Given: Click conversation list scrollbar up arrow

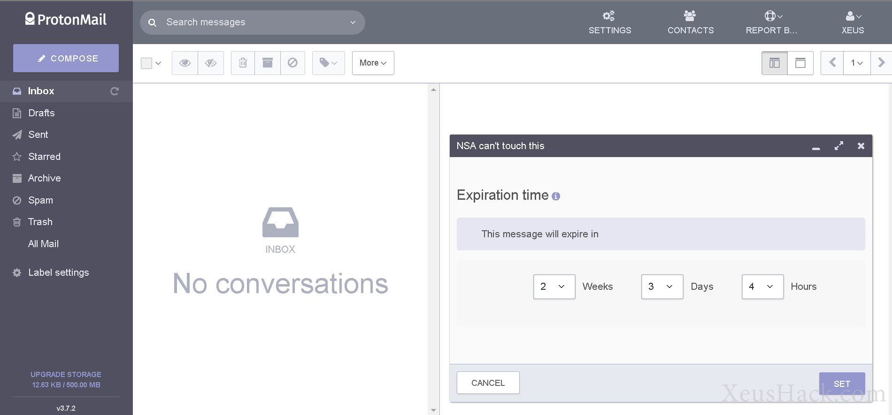Looking at the screenshot, I should pyautogui.click(x=433, y=89).
